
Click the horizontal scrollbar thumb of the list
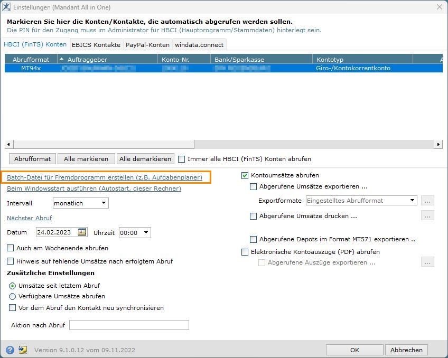pos(104,144)
